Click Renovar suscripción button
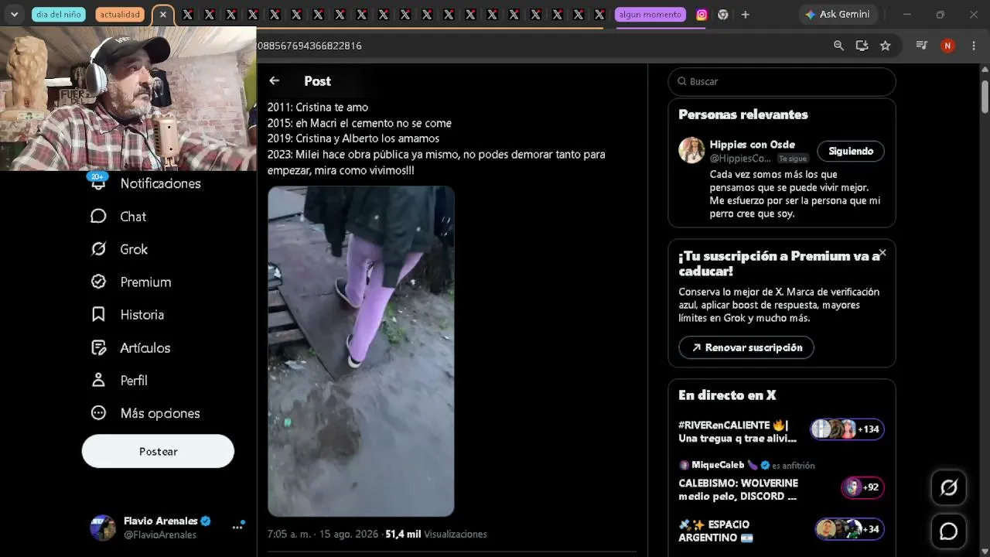 (x=746, y=347)
